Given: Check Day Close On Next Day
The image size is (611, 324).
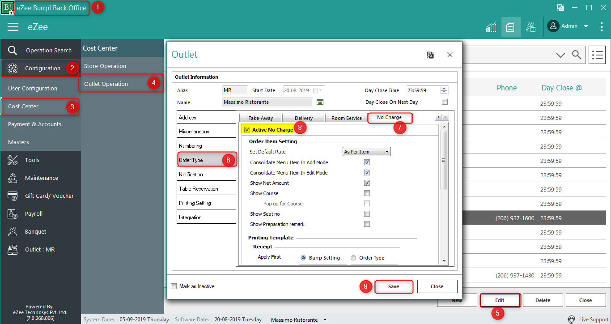Looking at the screenshot, I should coord(445,102).
